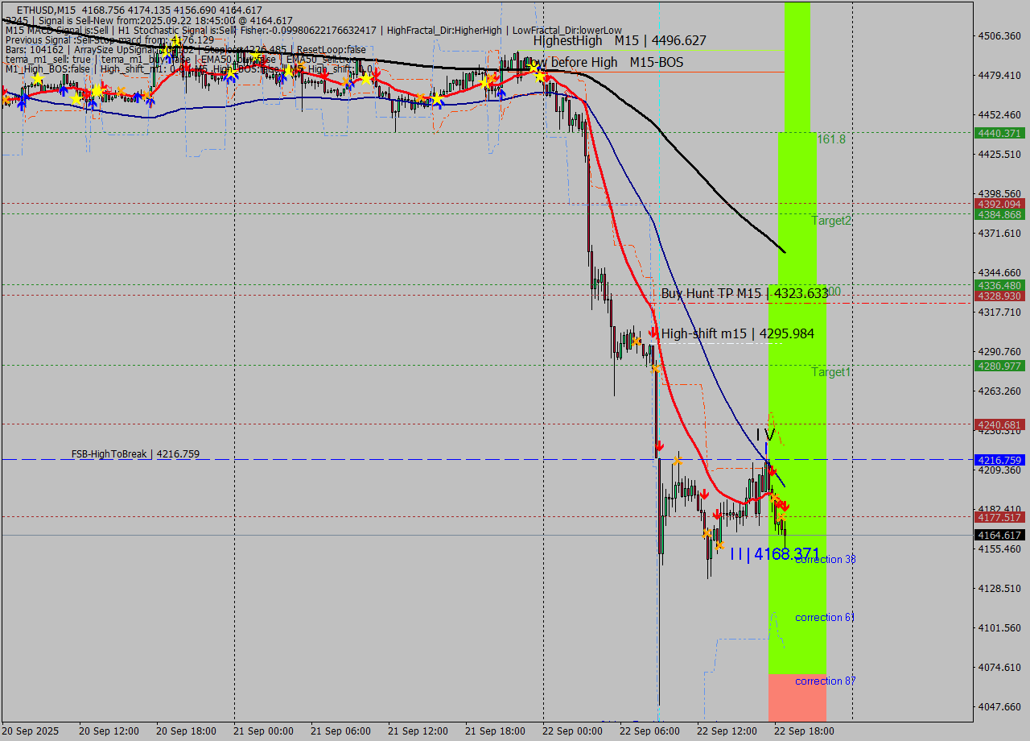Select the current price tag 4164.617
This screenshot has height=741, width=1030.
999,536
